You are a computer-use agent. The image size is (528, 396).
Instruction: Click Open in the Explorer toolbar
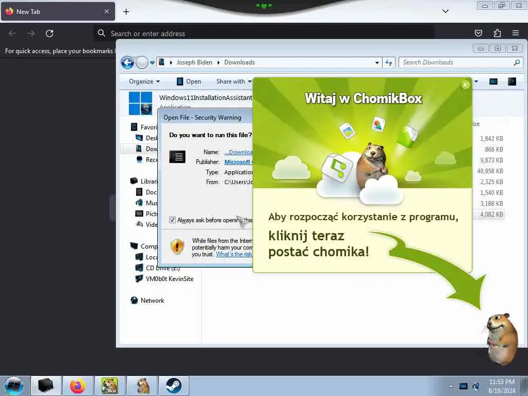(189, 81)
